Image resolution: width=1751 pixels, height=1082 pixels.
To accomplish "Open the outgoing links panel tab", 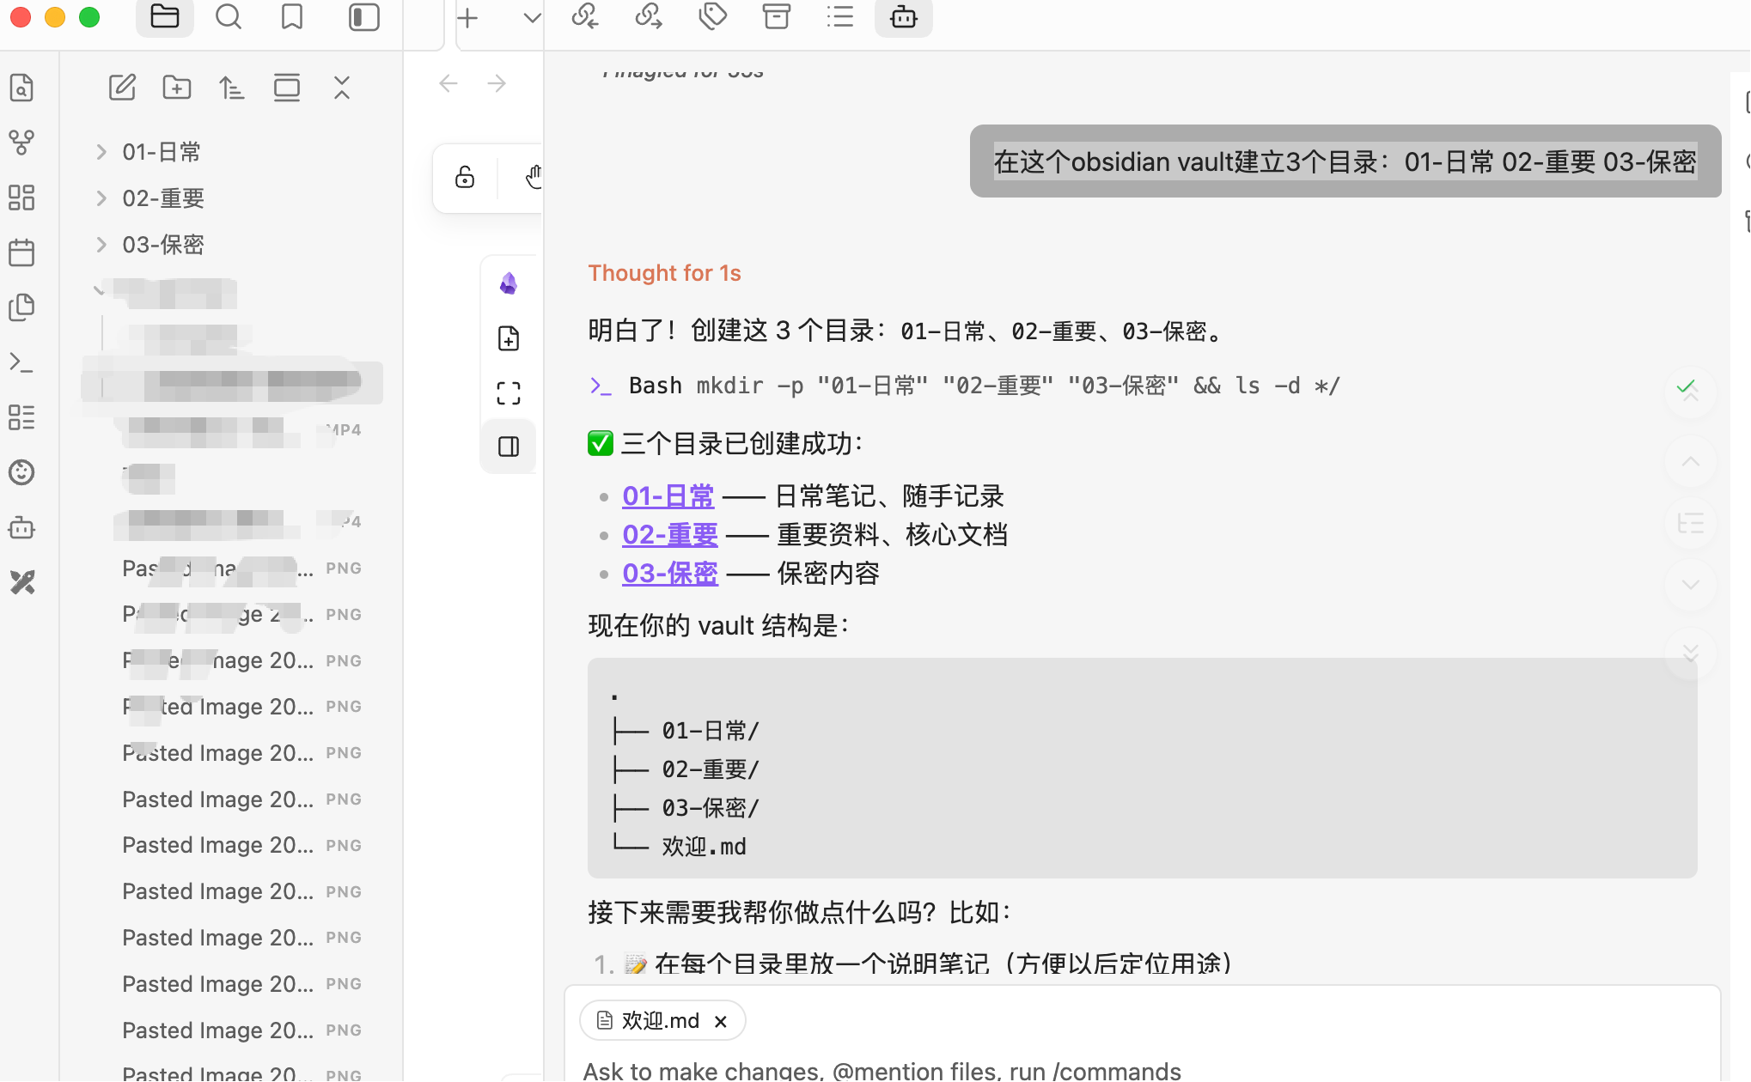I will click(649, 17).
